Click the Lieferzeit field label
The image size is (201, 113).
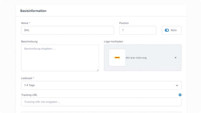click(28, 78)
